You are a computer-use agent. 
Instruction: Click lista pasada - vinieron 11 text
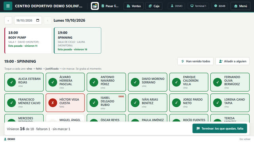pos(23,46)
